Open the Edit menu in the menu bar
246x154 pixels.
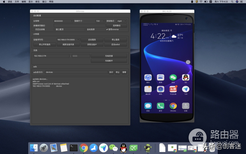[x=24, y=2]
